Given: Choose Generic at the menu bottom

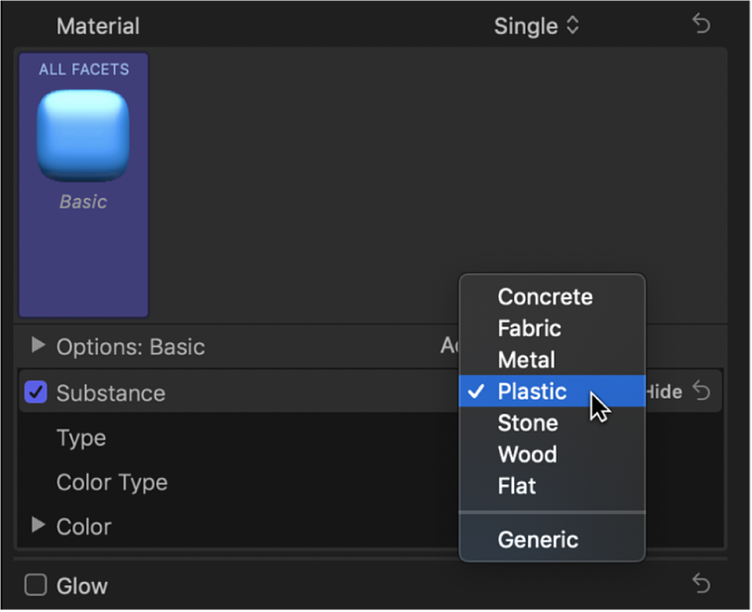Looking at the screenshot, I should (538, 540).
